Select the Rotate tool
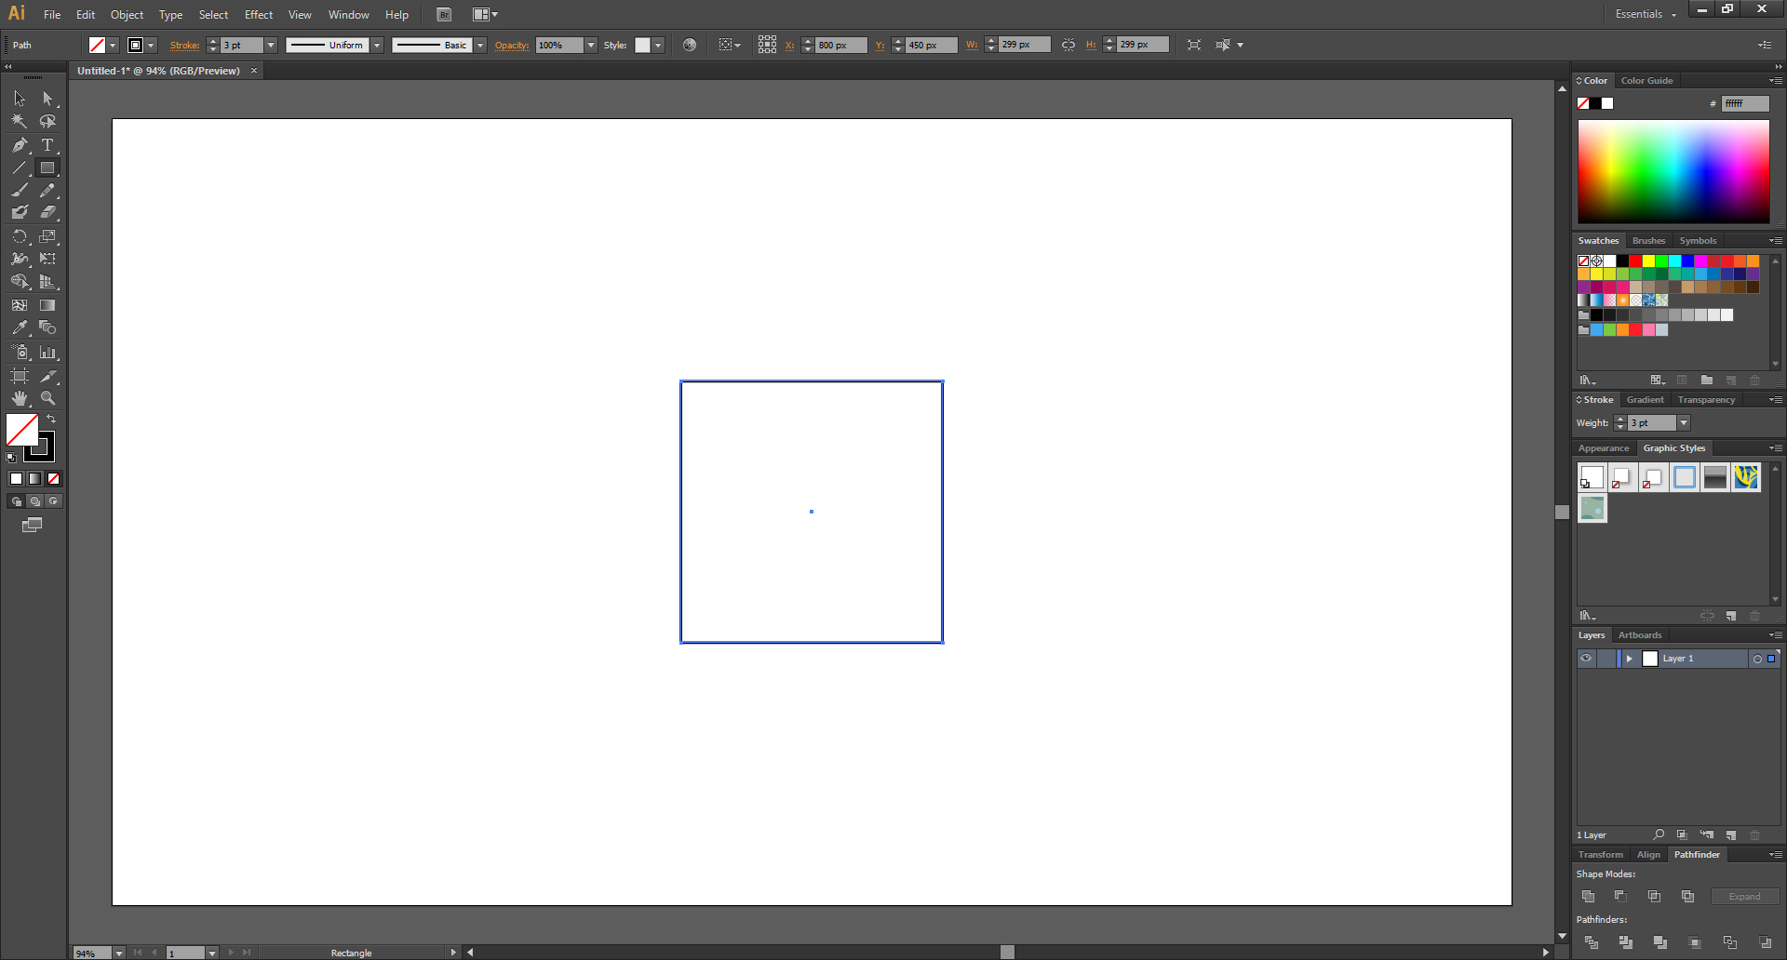The height and width of the screenshot is (960, 1787). pyautogui.click(x=20, y=236)
